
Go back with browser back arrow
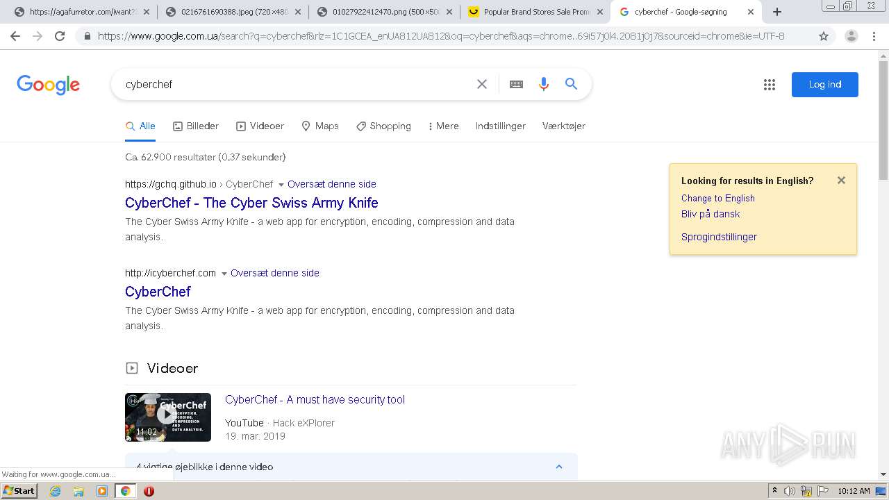(15, 36)
